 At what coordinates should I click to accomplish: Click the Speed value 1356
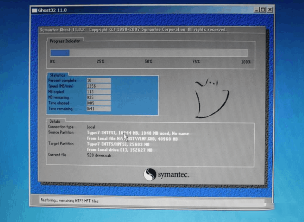pyautogui.click(x=99, y=86)
